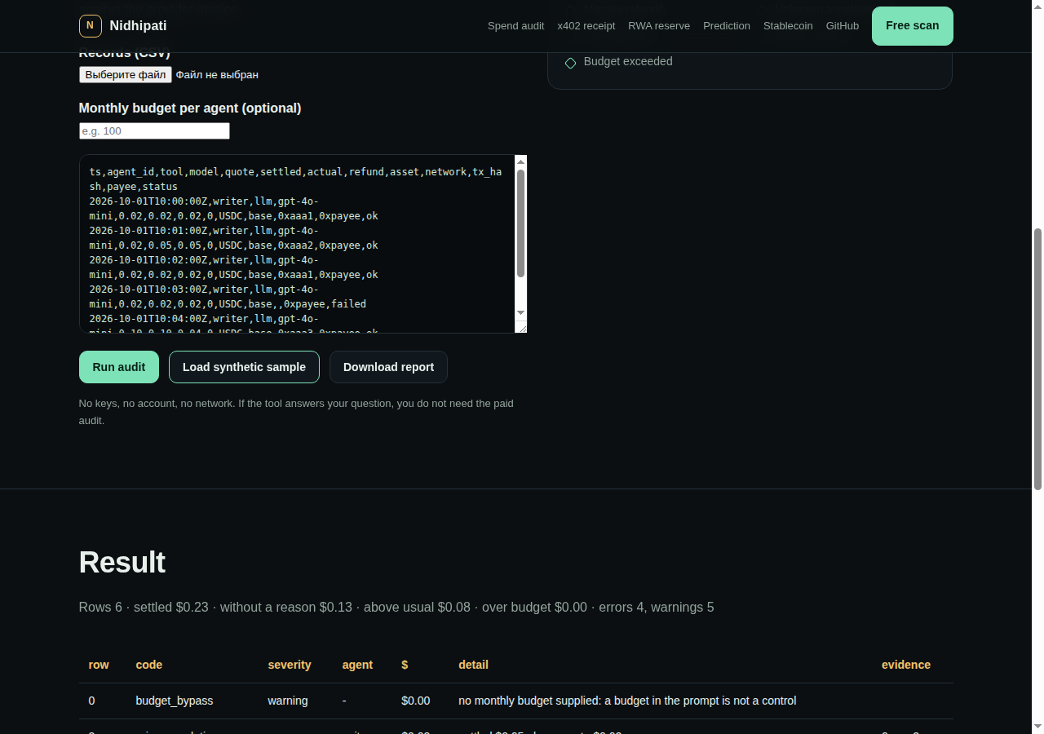Image resolution: width=1044 pixels, height=734 pixels.
Task: Click the textarea scrollbar down arrow
Action: coord(521,313)
